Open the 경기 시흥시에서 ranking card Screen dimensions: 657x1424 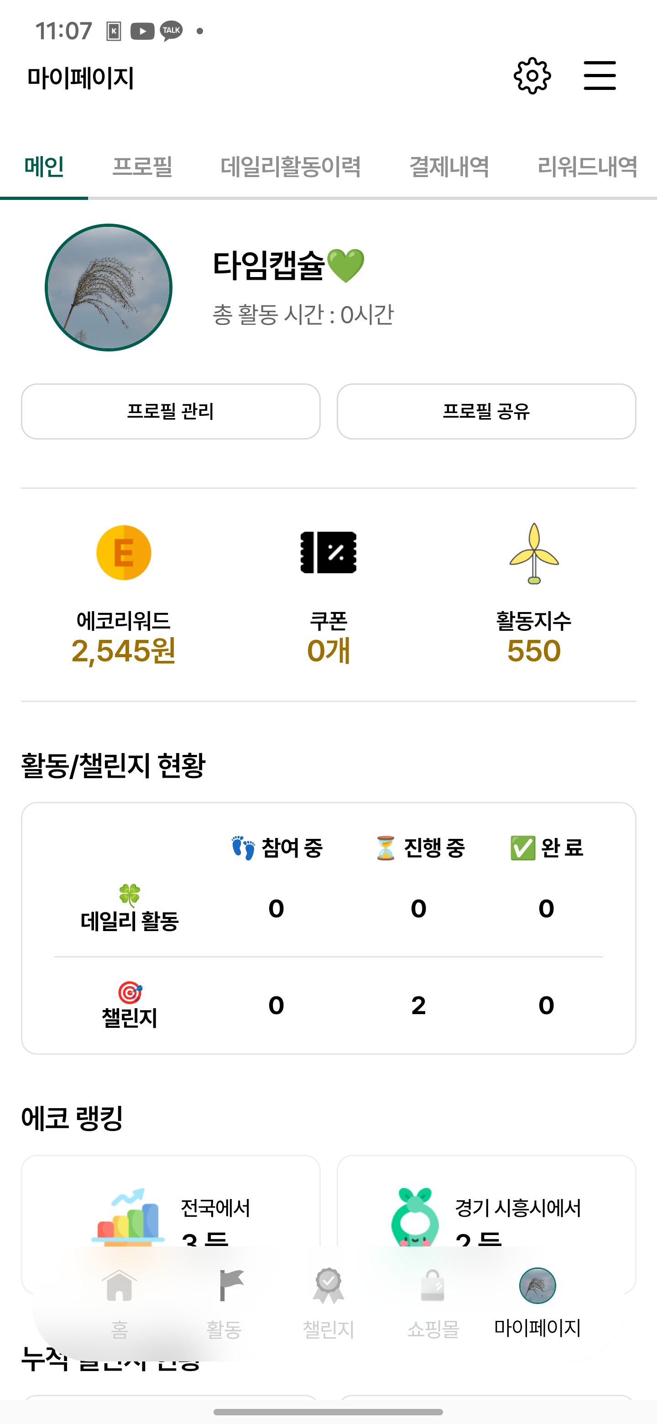click(486, 1205)
